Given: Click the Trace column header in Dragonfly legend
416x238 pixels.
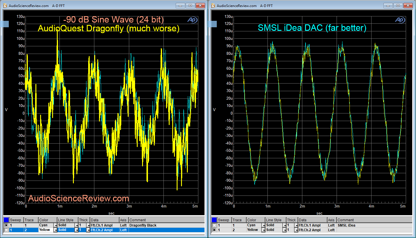Looking at the screenshot, I should click(31, 220).
